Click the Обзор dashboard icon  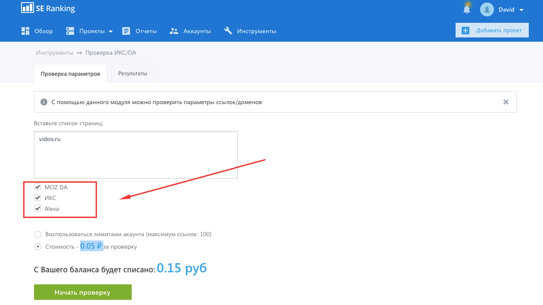pos(25,31)
